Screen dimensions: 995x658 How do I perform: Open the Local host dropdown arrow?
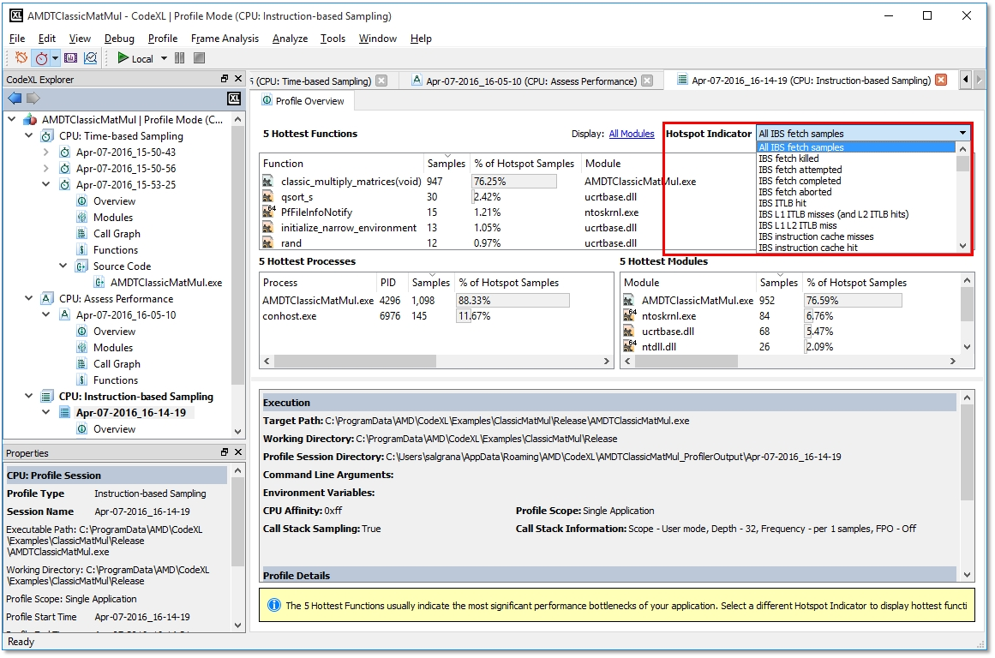164,58
